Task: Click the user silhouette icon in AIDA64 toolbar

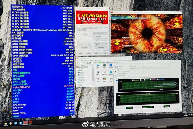Action: (x=88, y=63)
